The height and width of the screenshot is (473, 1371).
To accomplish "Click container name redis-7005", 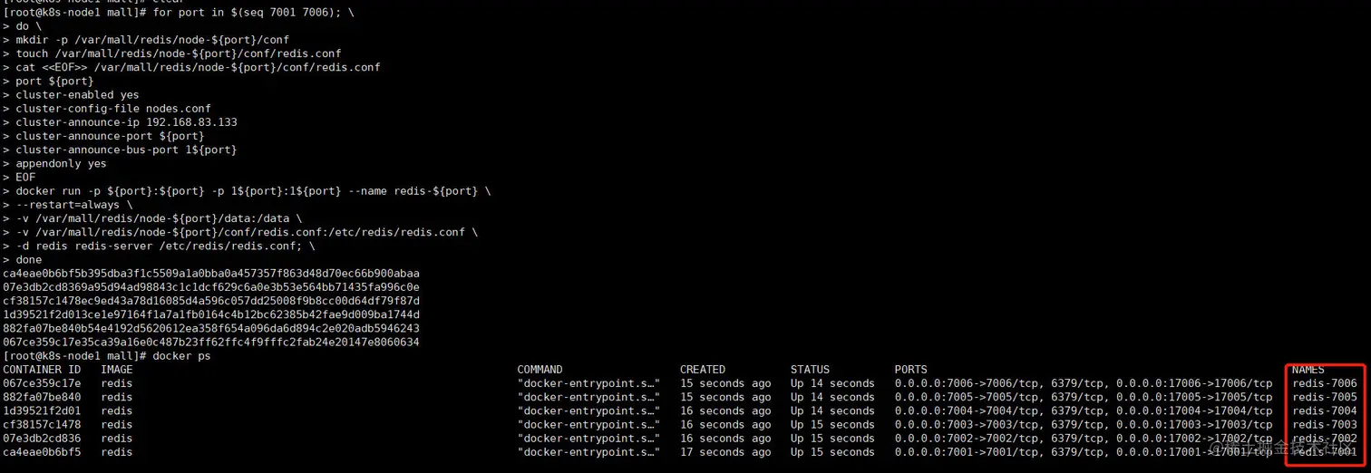I will click(x=1325, y=397).
